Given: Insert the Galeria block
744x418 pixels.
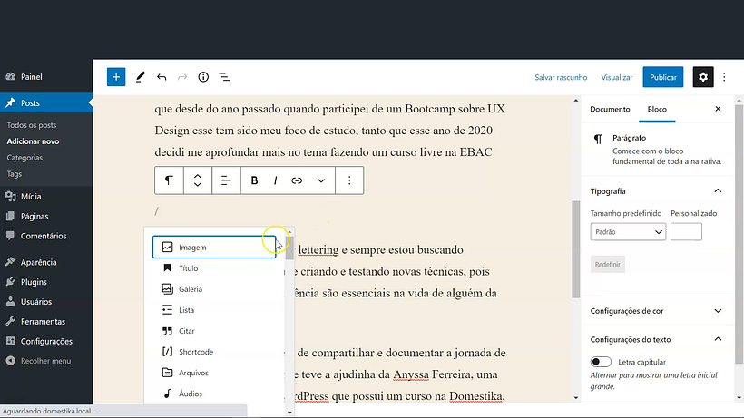Looking at the screenshot, I should pos(214,289).
